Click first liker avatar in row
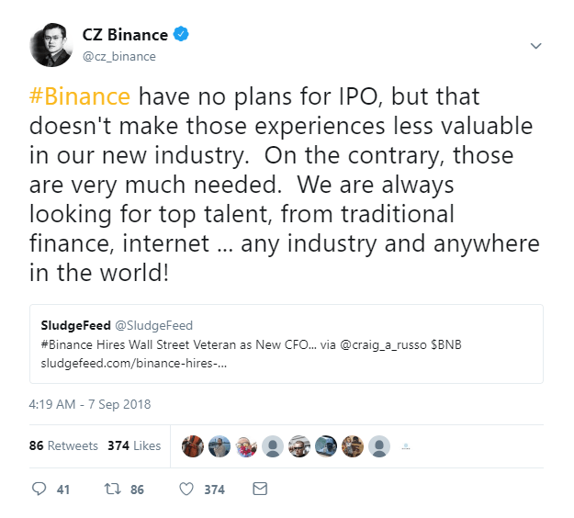574x518 pixels. click(x=192, y=446)
